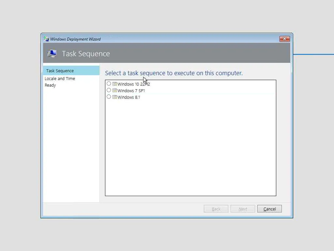Click the Next button
Image resolution: width=334 pixels, height=251 pixels.
tap(243, 209)
